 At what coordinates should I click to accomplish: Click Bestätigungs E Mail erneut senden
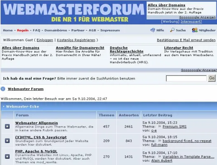click(x=186, y=40)
